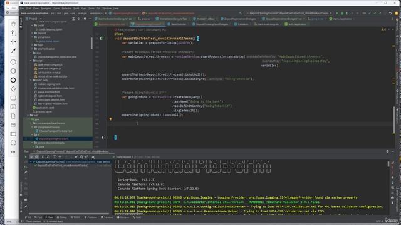Click the Debug bug icon in toolbar
The width and height of the screenshot is (401, 225).
(342, 13)
